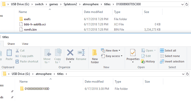
Task: Go to games folder in breadcrumb
Action: [53, 4]
